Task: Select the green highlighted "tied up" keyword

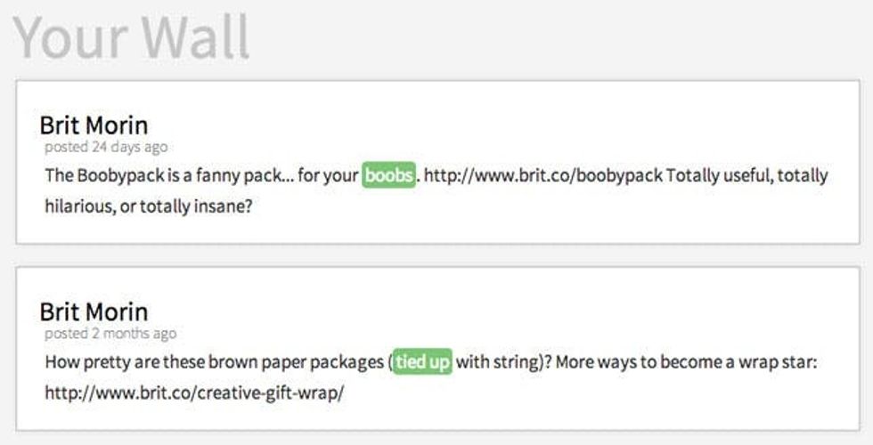Action: tap(423, 362)
